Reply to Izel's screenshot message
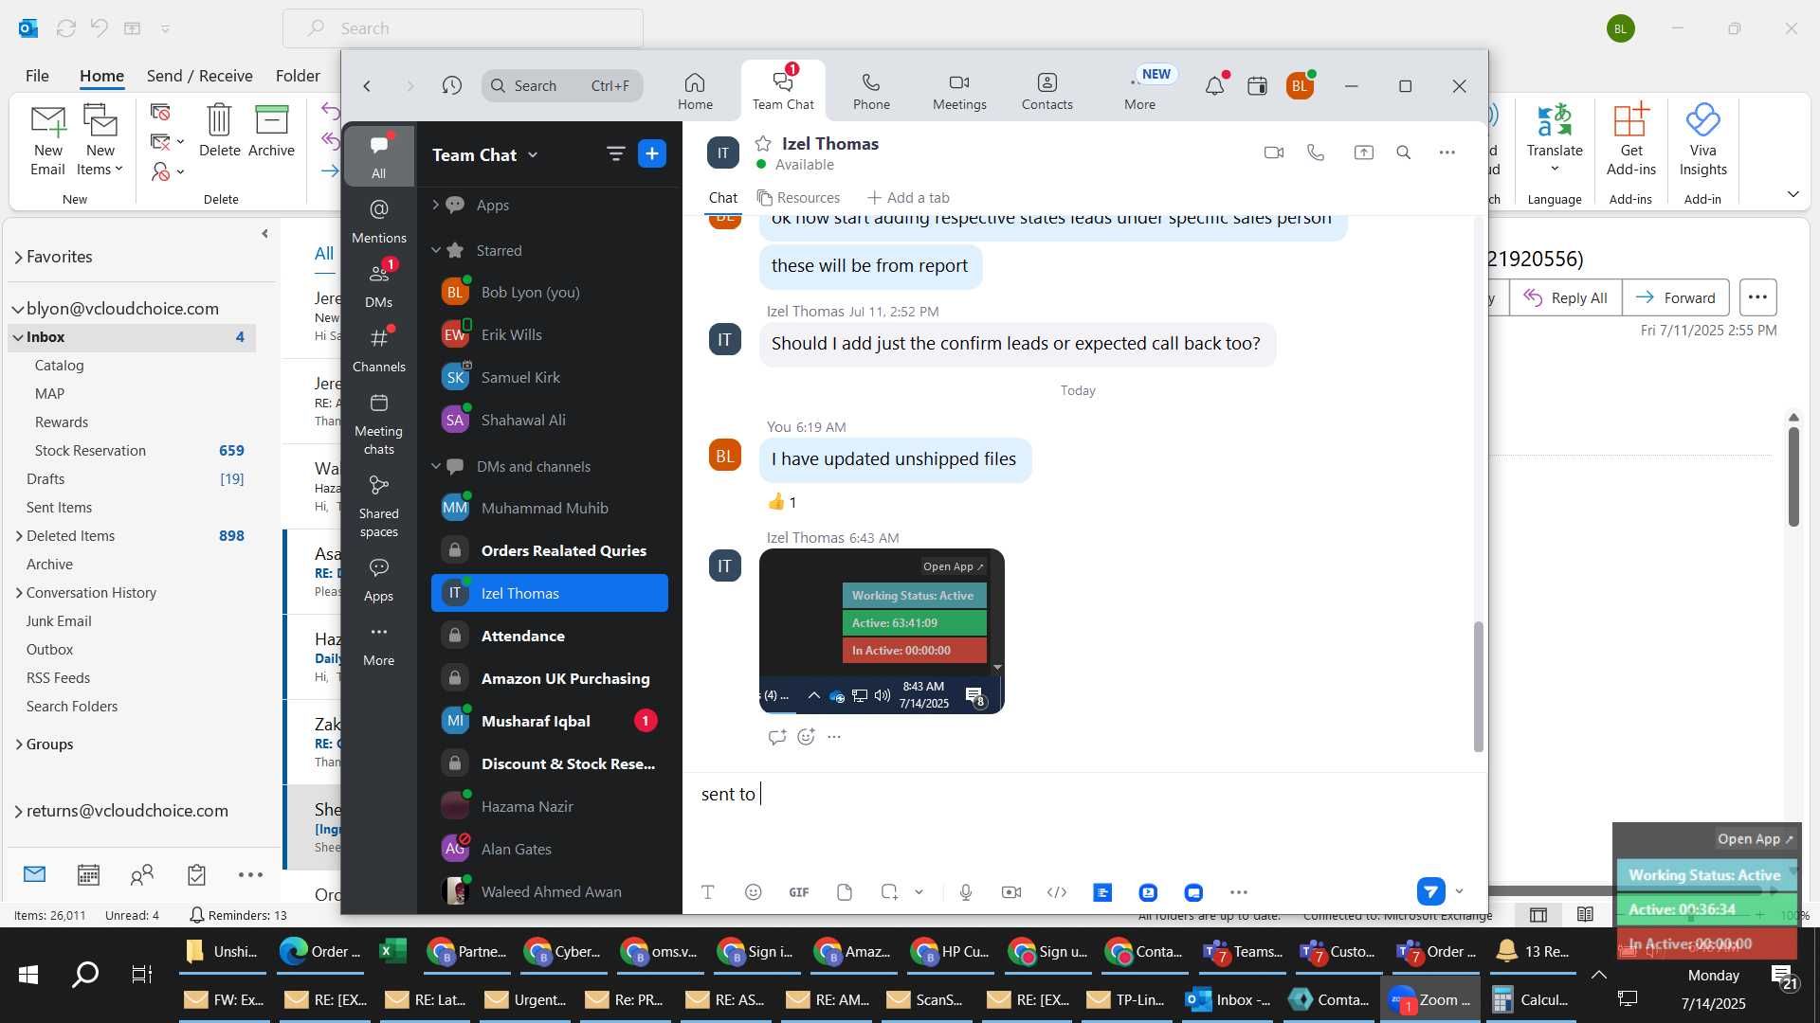The height and width of the screenshot is (1023, 1820). 777,737
